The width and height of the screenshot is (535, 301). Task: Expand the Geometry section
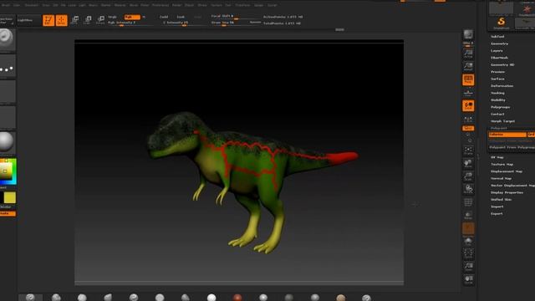(499, 43)
